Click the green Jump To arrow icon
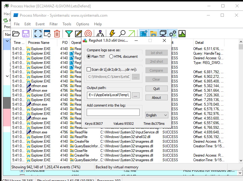The width and height of the screenshot is (243, 181). (x=132, y=34)
